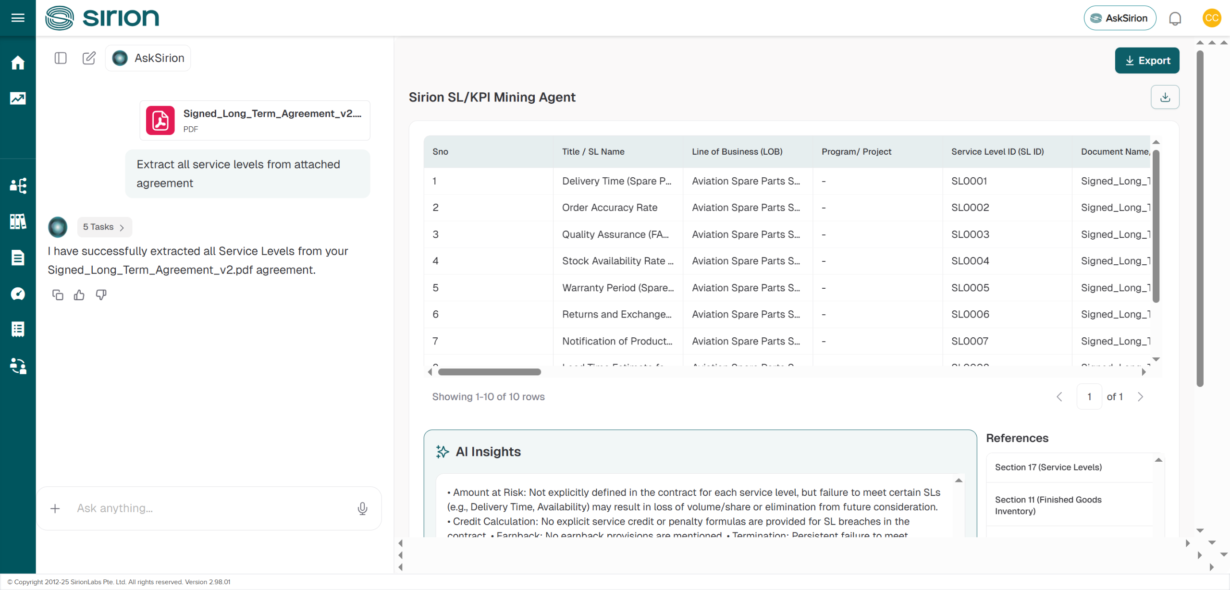Start a new chat with edit icon
This screenshot has height=590, width=1230.
[89, 58]
